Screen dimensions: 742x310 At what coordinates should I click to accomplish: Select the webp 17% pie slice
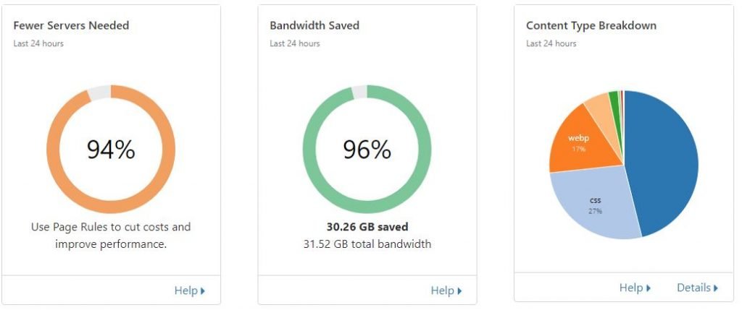point(575,143)
